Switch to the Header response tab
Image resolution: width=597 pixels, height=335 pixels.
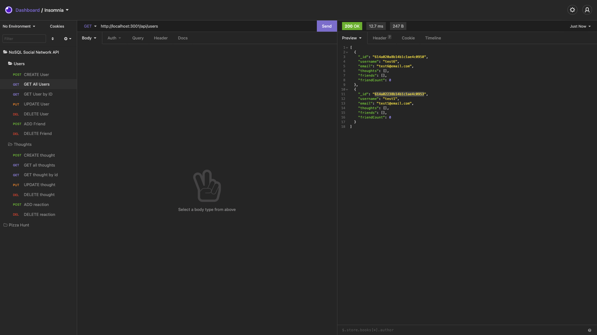(380, 38)
